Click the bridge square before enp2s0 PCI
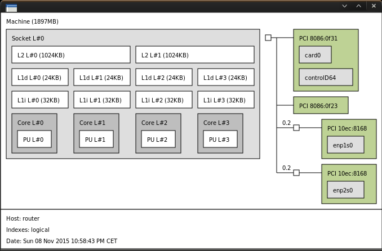The image size is (382, 251). click(x=296, y=173)
